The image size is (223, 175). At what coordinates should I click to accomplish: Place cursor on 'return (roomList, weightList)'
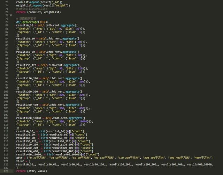point(38,12)
